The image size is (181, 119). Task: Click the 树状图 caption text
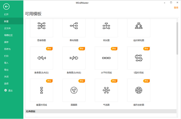(x=106, y=40)
